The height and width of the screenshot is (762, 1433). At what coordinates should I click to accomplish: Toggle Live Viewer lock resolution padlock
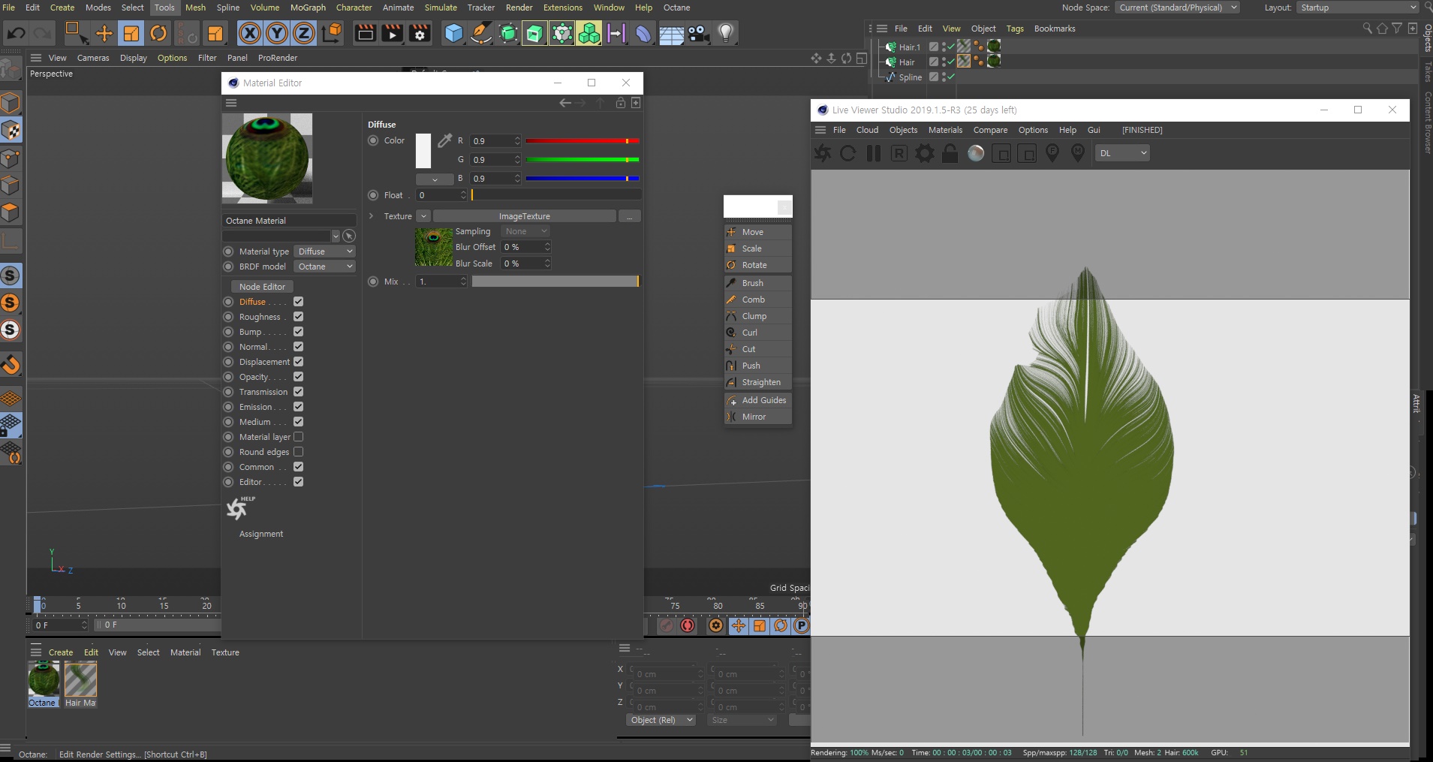pyautogui.click(x=950, y=153)
